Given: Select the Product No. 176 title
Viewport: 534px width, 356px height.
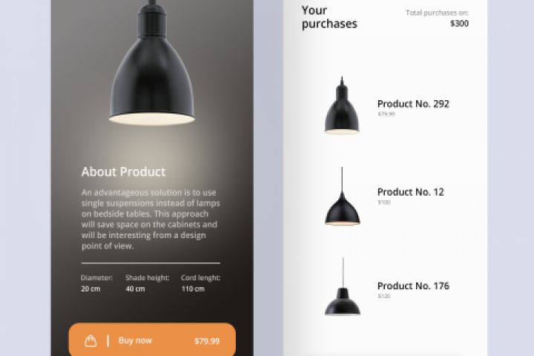Looking at the screenshot, I should point(413,286).
